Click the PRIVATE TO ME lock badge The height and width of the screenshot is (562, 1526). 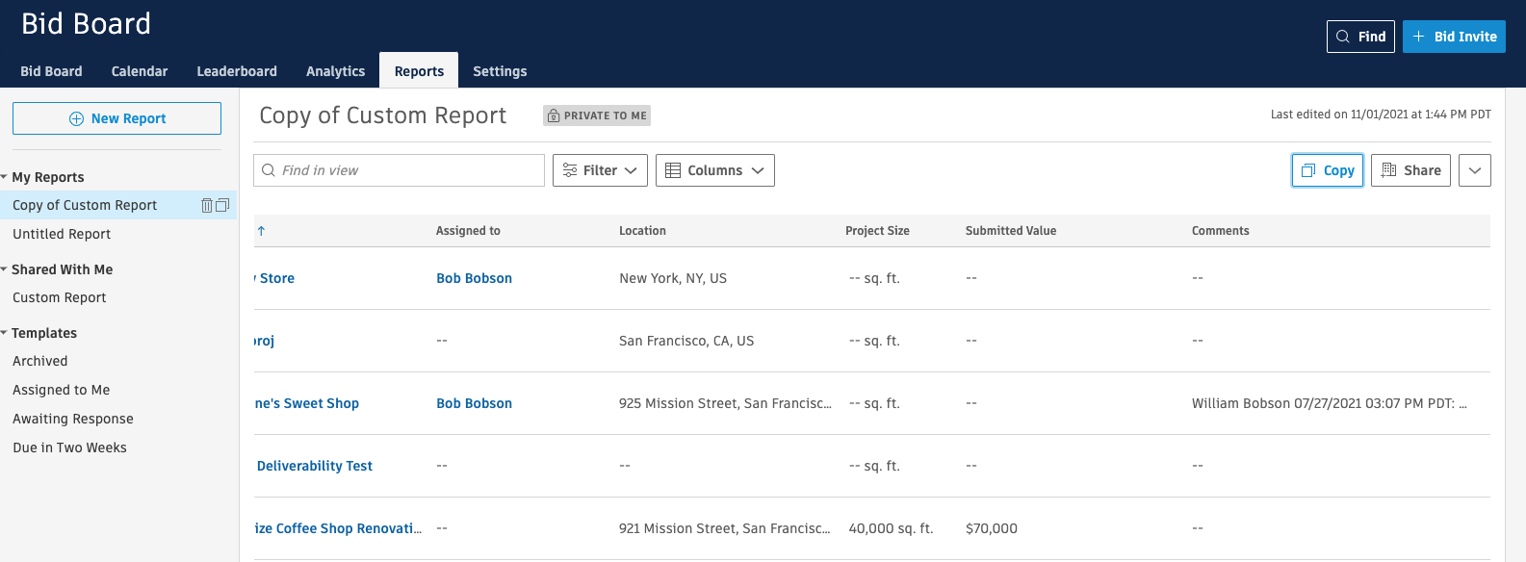tap(597, 115)
